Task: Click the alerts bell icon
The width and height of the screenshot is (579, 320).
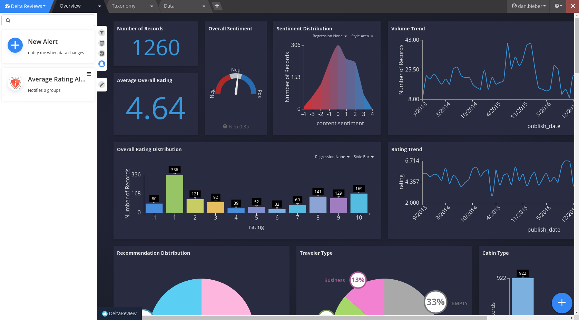Action: (x=102, y=64)
